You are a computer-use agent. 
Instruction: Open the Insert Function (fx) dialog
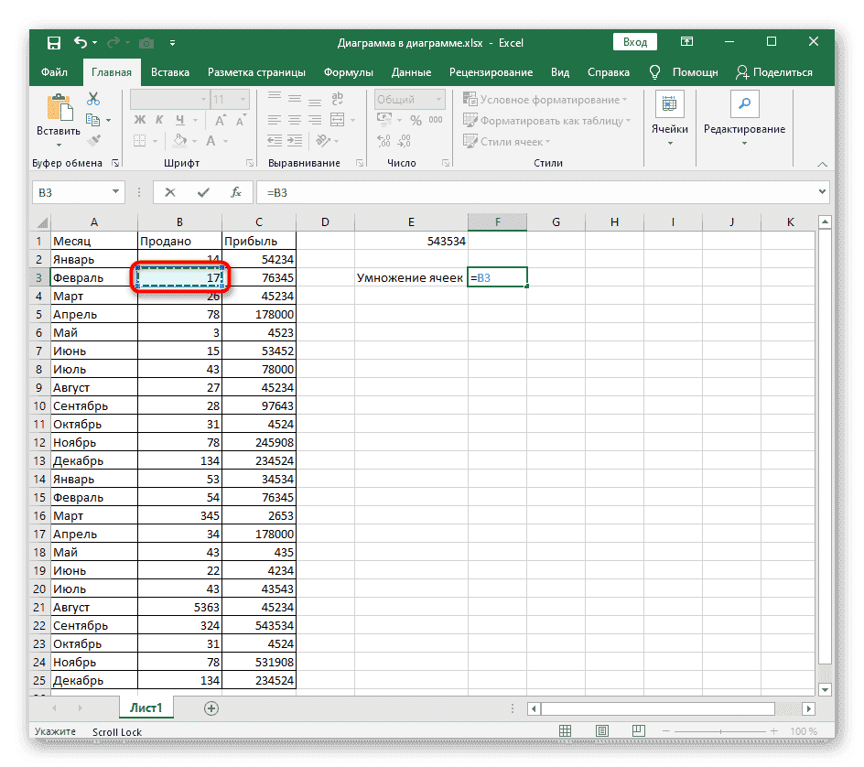(x=235, y=192)
